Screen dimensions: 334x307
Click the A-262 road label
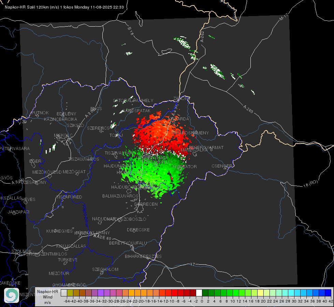[202, 36]
